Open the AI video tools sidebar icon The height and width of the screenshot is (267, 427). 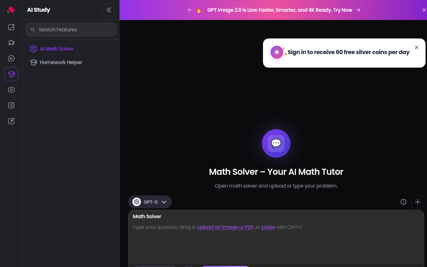pos(11,43)
